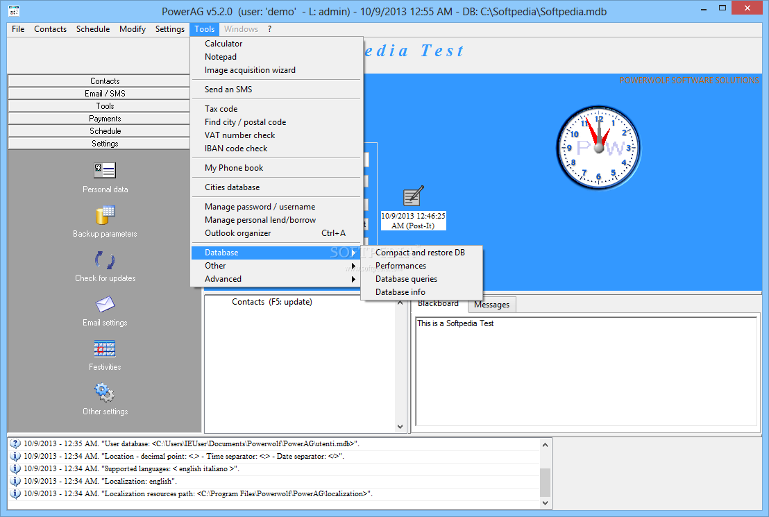Select Database info
Viewport: 769px width, 517px height.
point(422,292)
